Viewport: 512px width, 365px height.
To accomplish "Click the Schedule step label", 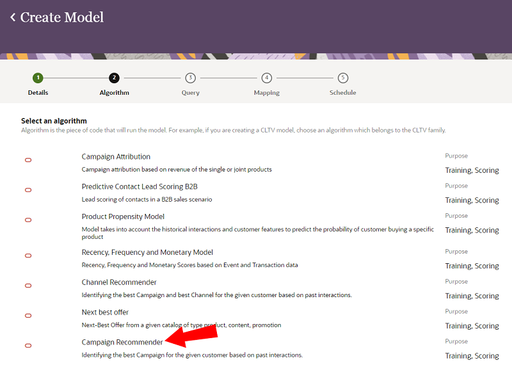I will pos(343,93).
